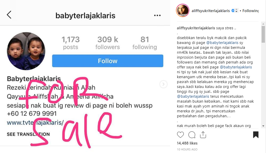Click the blue Follow button
The width and height of the screenshot is (266, 153).
click(x=108, y=61)
